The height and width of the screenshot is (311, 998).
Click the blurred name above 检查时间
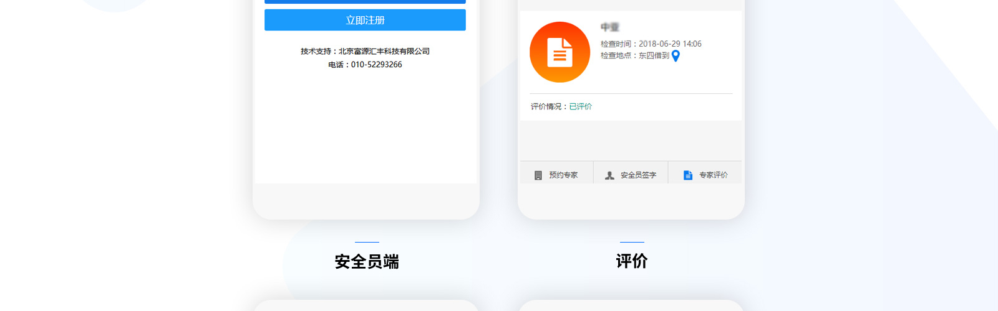pos(610,27)
